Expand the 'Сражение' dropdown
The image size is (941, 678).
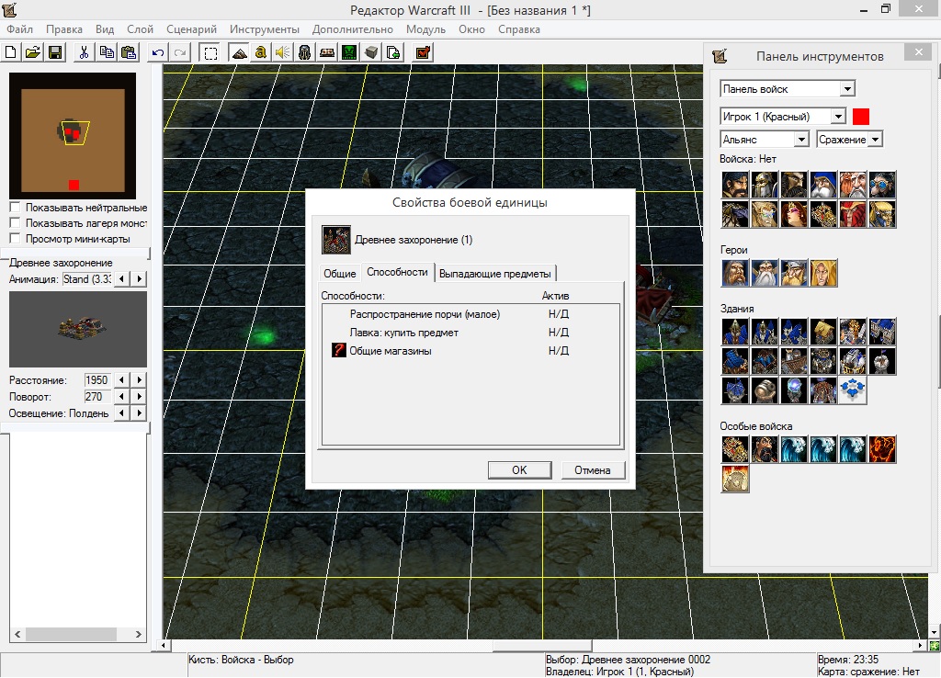point(876,140)
